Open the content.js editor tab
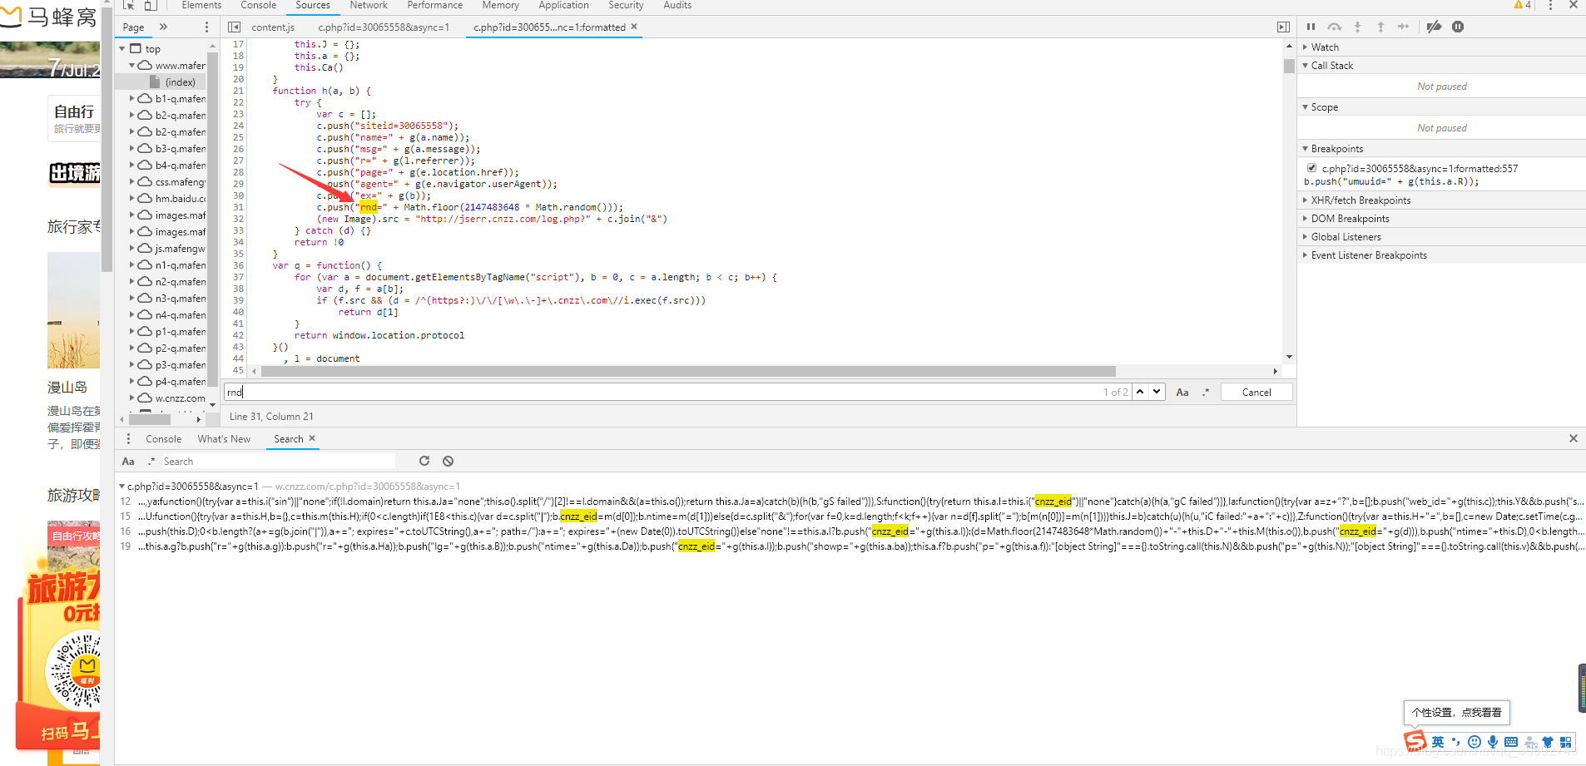The height and width of the screenshot is (766, 1586). 273,27
